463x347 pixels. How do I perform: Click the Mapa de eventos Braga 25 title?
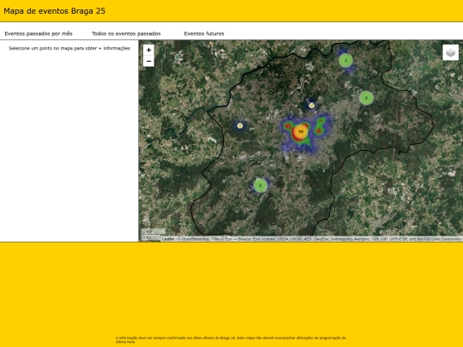(x=55, y=11)
